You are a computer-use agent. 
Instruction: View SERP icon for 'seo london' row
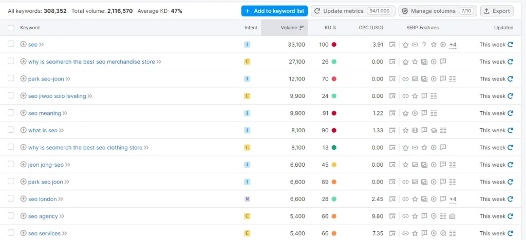(x=392, y=199)
